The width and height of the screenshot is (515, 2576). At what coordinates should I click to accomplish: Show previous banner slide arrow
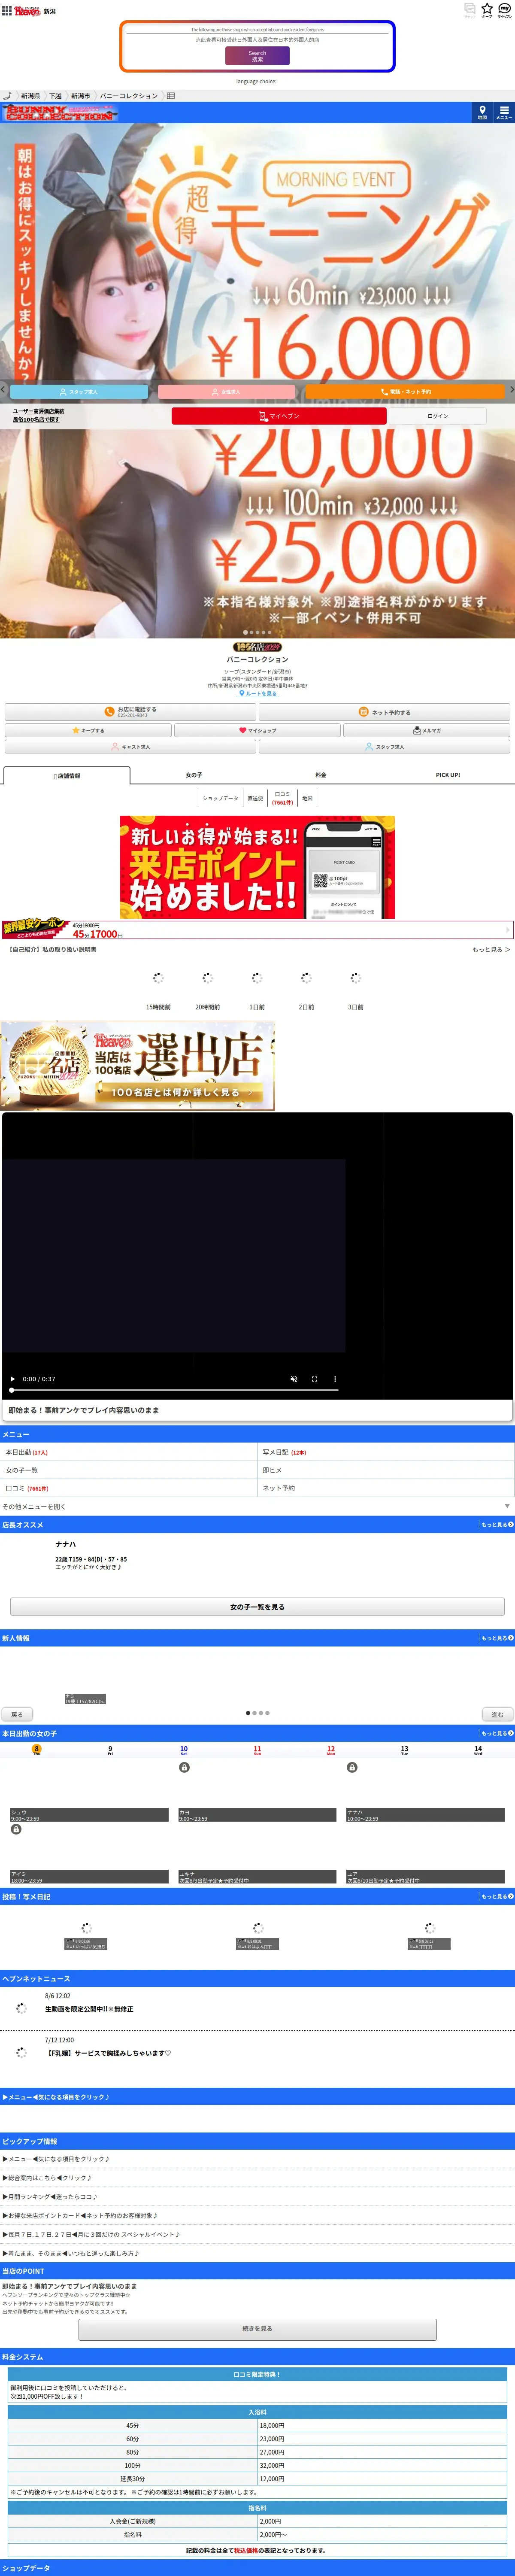3,390
